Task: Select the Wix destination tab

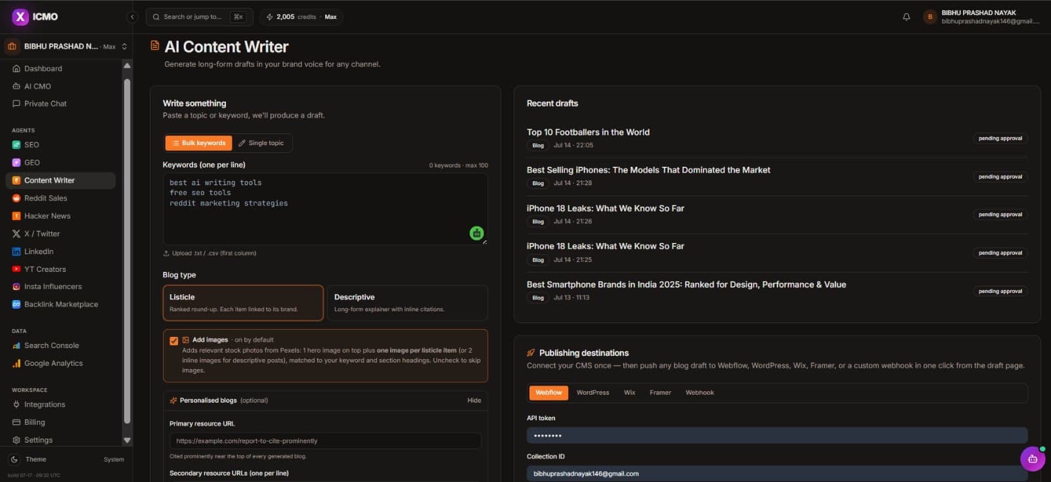Action: 629,393
